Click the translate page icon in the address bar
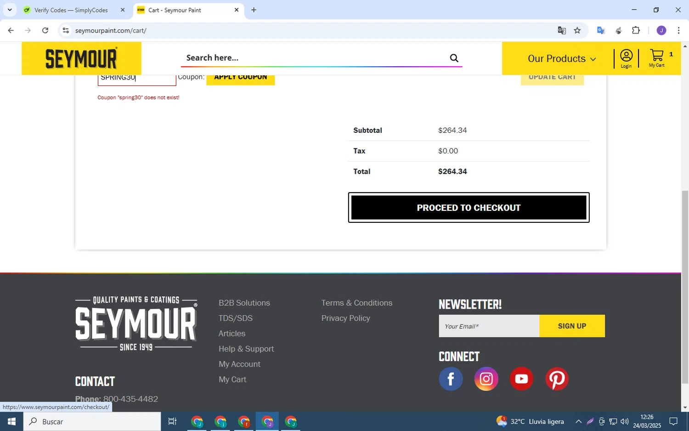This screenshot has width=689, height=431. click(561, 30)
